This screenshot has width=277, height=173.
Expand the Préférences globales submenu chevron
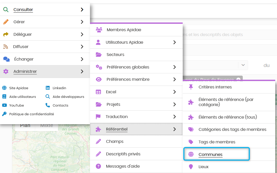point(175,67)
